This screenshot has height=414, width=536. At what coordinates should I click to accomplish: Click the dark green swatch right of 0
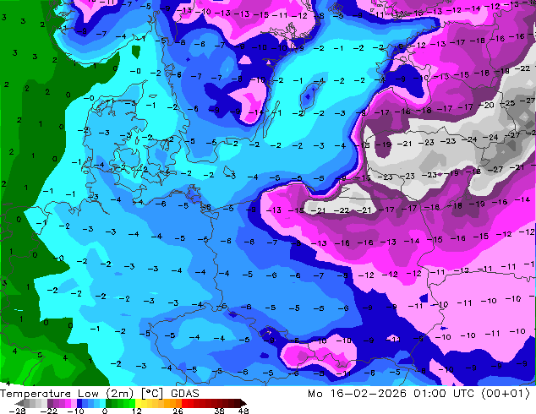click(108, 403)
